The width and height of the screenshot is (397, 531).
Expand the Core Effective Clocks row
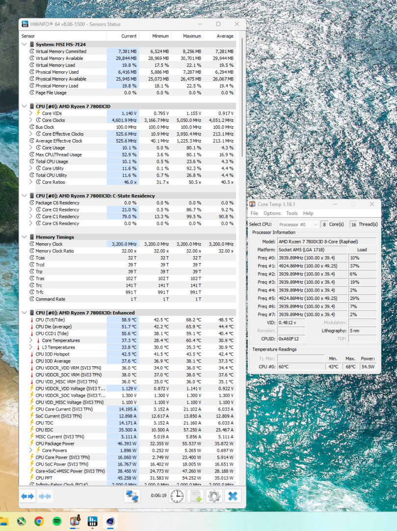(x=31, y=134)
